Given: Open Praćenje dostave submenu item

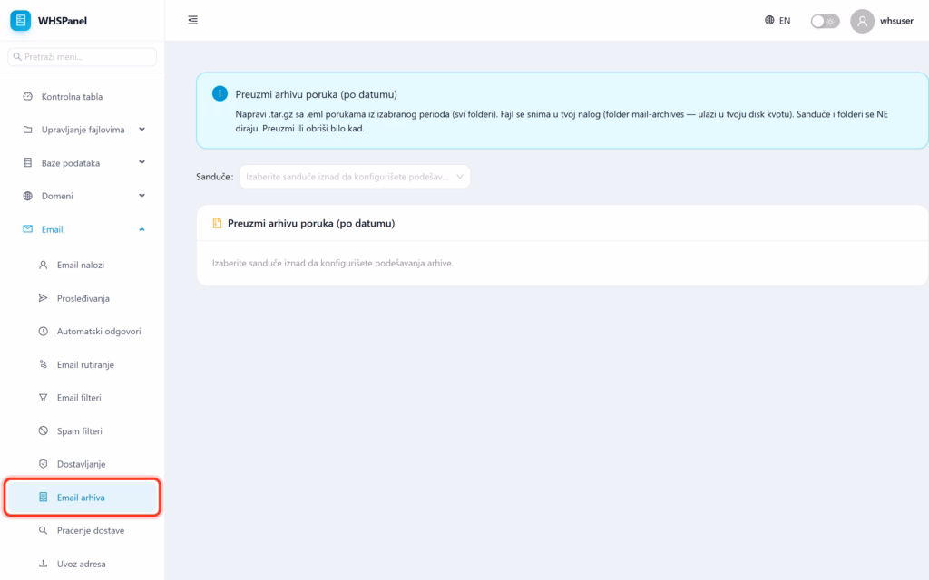Looking at the screenshot, I should click(83, 530).
